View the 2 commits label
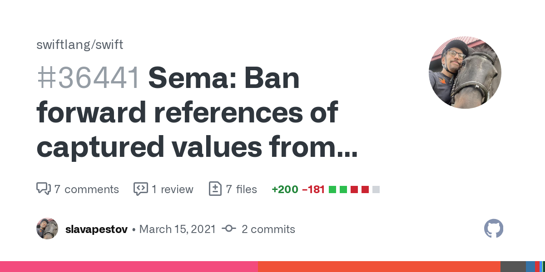The image size is (545, 272). [x=268, y=229]
